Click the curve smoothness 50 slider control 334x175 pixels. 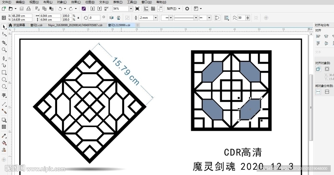pos(248,18)
